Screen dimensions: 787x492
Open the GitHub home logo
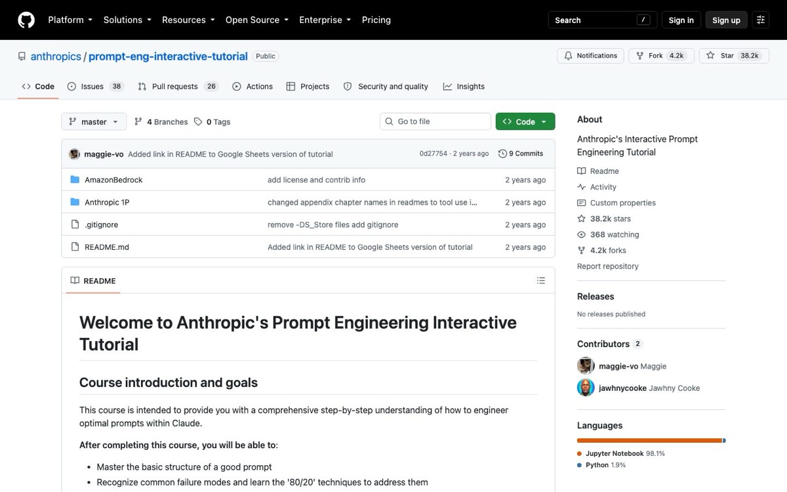click(26, 20)
